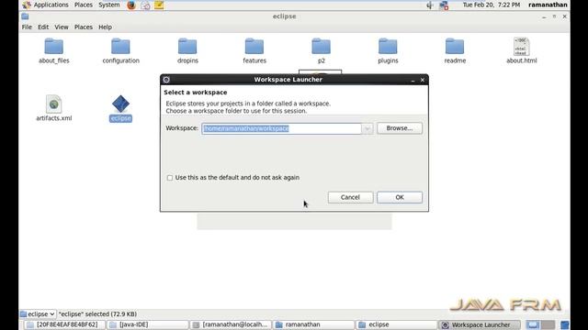Open the Edit menu
The width and height of the screenshot is (588, 330).
[43, 27]
